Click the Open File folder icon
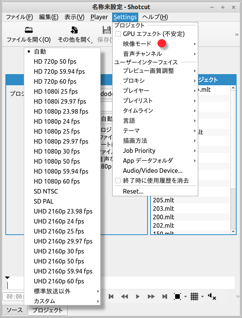Image resolution: width=242 pixels, height=318 pixels. [28, 30]
